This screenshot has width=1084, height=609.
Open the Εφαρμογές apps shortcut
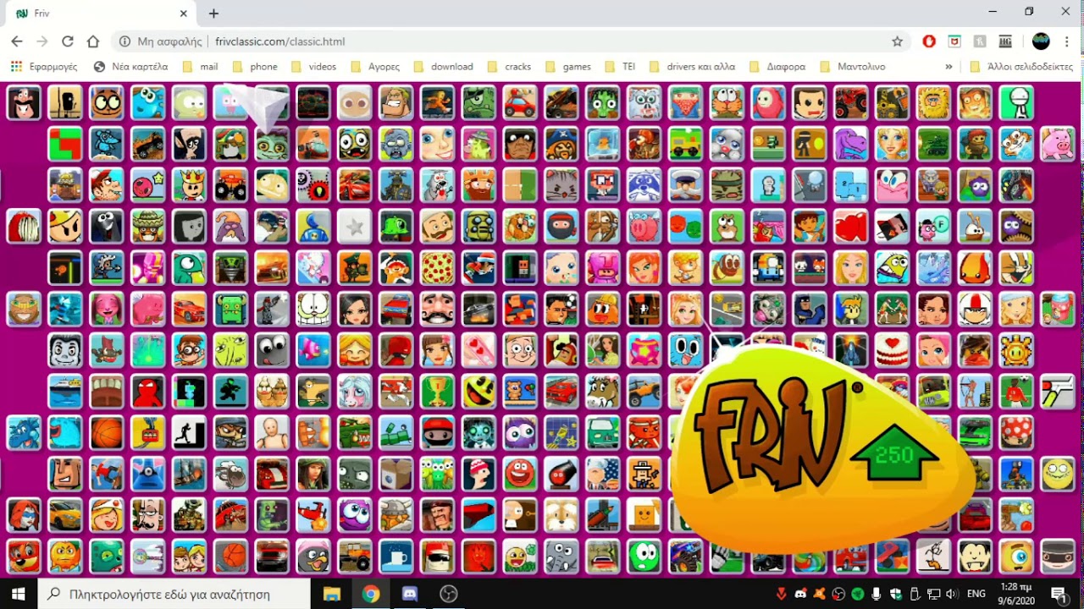pyautogui.click(x=43, y=66)
